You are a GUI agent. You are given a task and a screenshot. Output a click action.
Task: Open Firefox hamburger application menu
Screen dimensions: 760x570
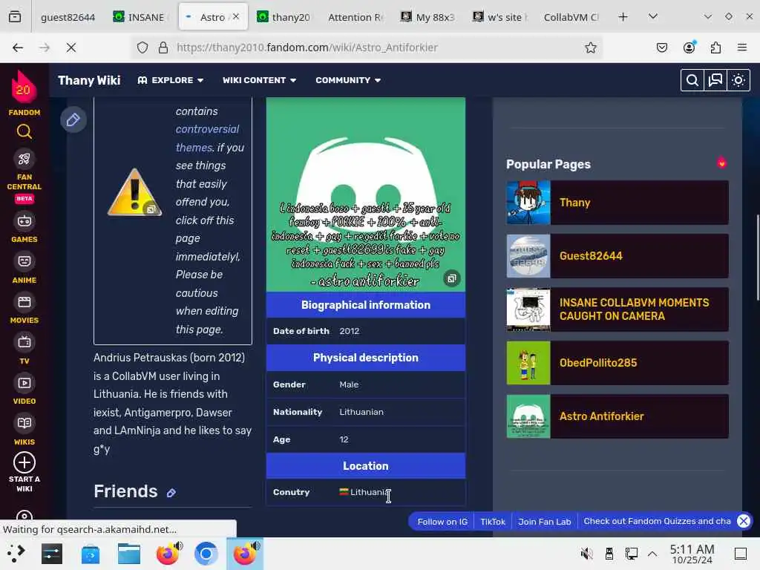tap(742, 47)
